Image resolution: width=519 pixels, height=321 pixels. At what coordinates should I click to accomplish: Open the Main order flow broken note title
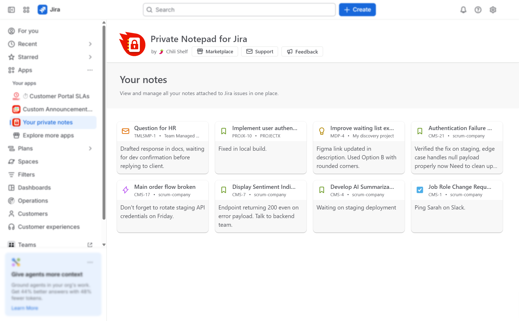pyautogui.click(x=165, y=187)
